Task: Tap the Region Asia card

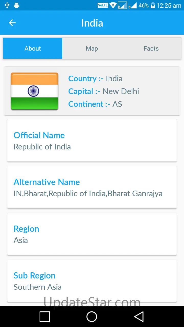Action: tap(92, 234)
